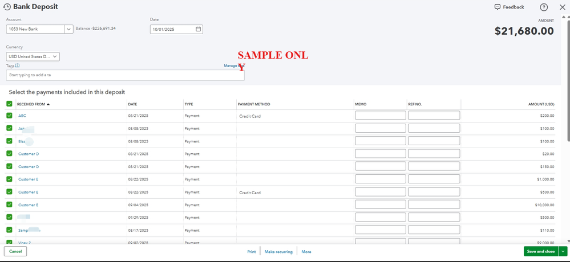Click Memo field for ABC row
The height and width of the screenshot is (262, 570).
pos(380,116)
